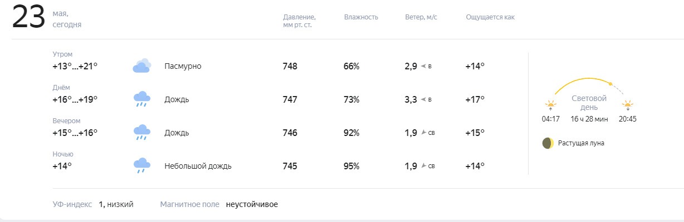Image resolution: width=684 pixels, height=222 pixels.
Task: Click the daytime wind arrow next to 3,3
Action: [x=423, y=99]
